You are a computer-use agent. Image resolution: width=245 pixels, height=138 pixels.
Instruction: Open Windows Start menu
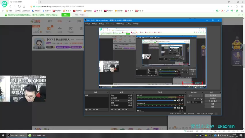pos(3,135)
